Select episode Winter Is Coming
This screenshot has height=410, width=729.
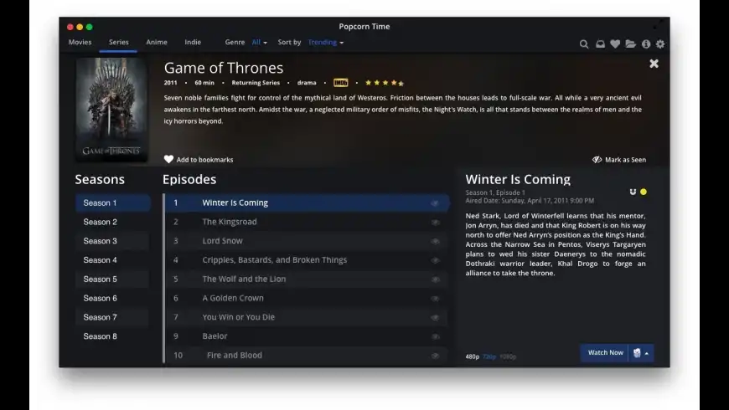coord(307,203)
